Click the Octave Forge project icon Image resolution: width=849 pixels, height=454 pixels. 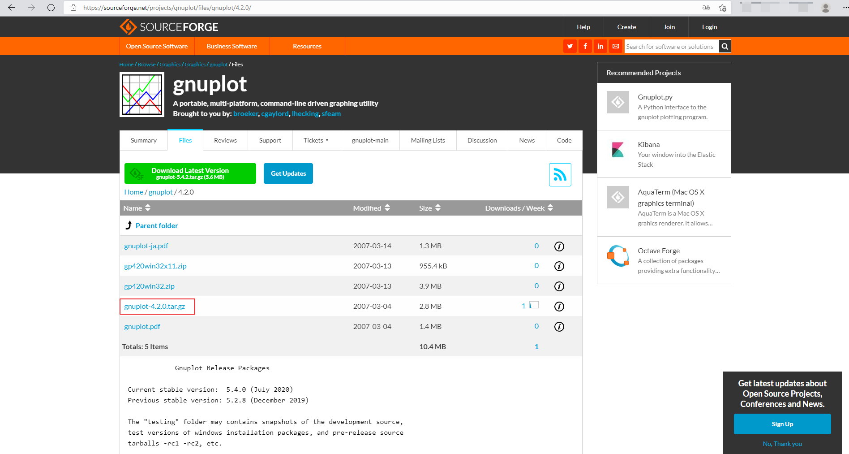tap(618, 256)
